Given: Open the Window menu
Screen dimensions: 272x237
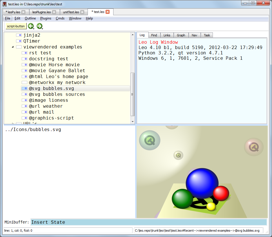Looking at the screenshot, I should (x=75, y=18).
